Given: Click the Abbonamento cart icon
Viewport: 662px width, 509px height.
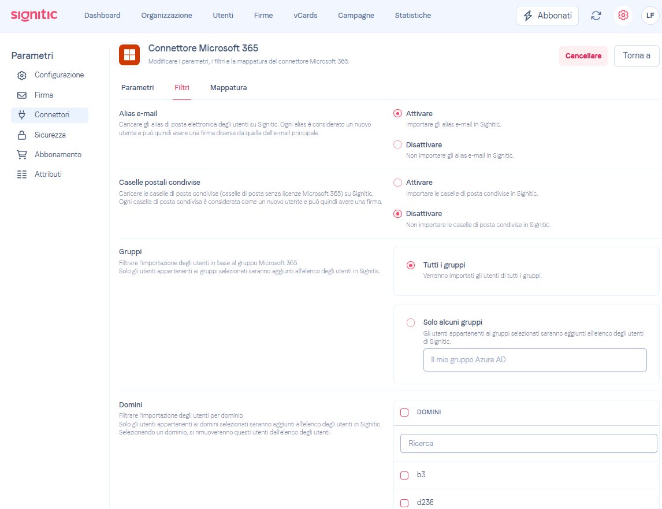Looking at the screenshot, I should tap(22, 155).
